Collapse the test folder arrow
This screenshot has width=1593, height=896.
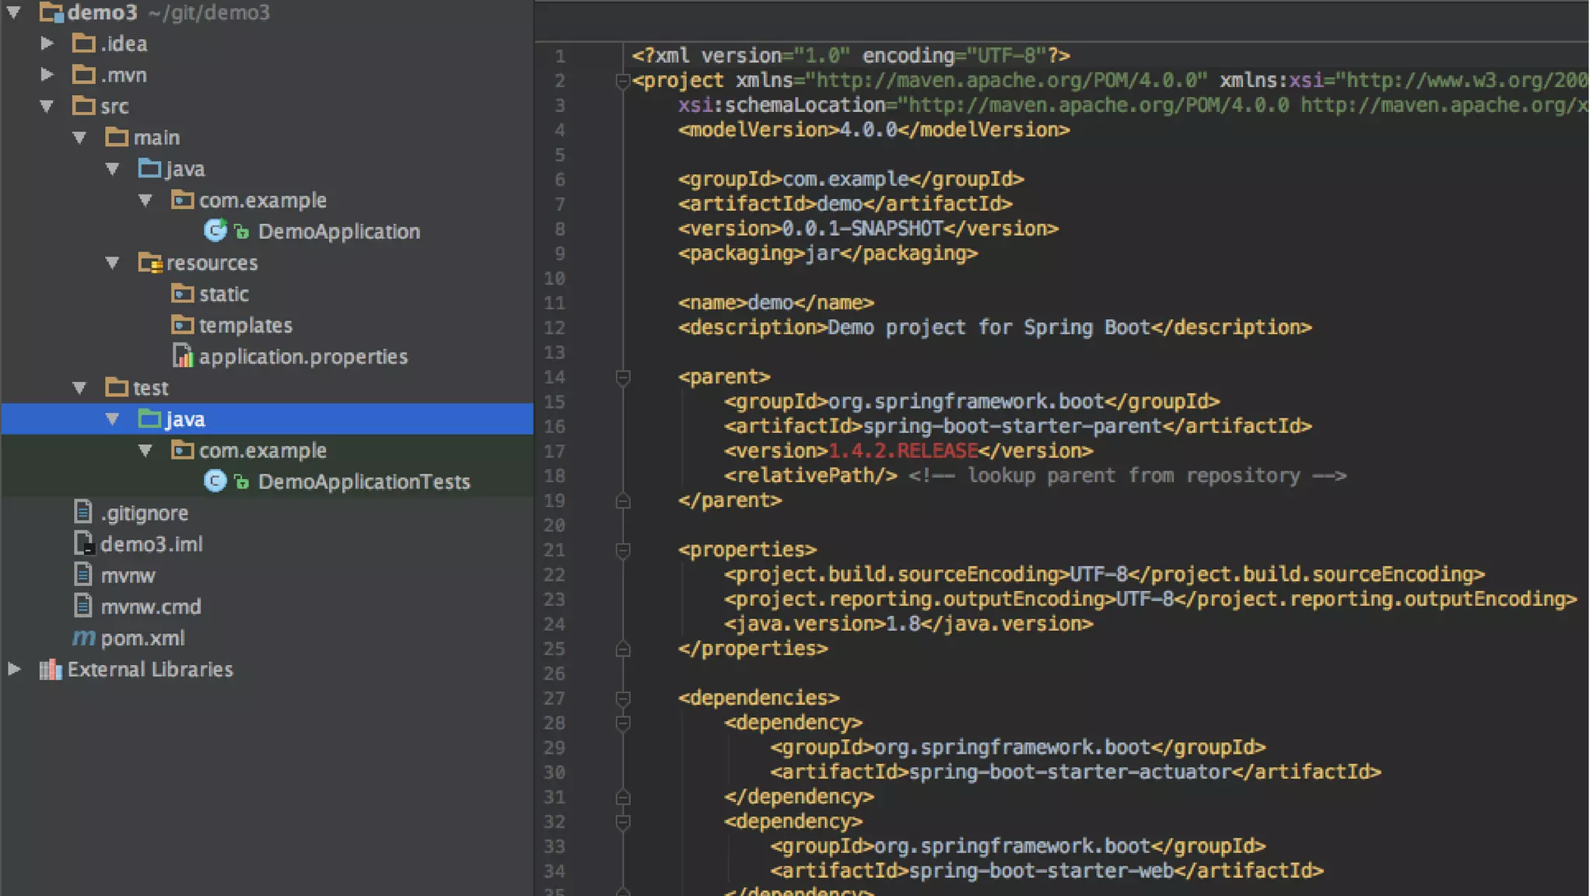[79, 387]
